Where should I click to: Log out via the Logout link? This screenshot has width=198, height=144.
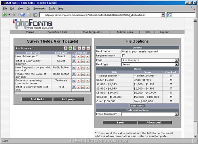(164, 32)
